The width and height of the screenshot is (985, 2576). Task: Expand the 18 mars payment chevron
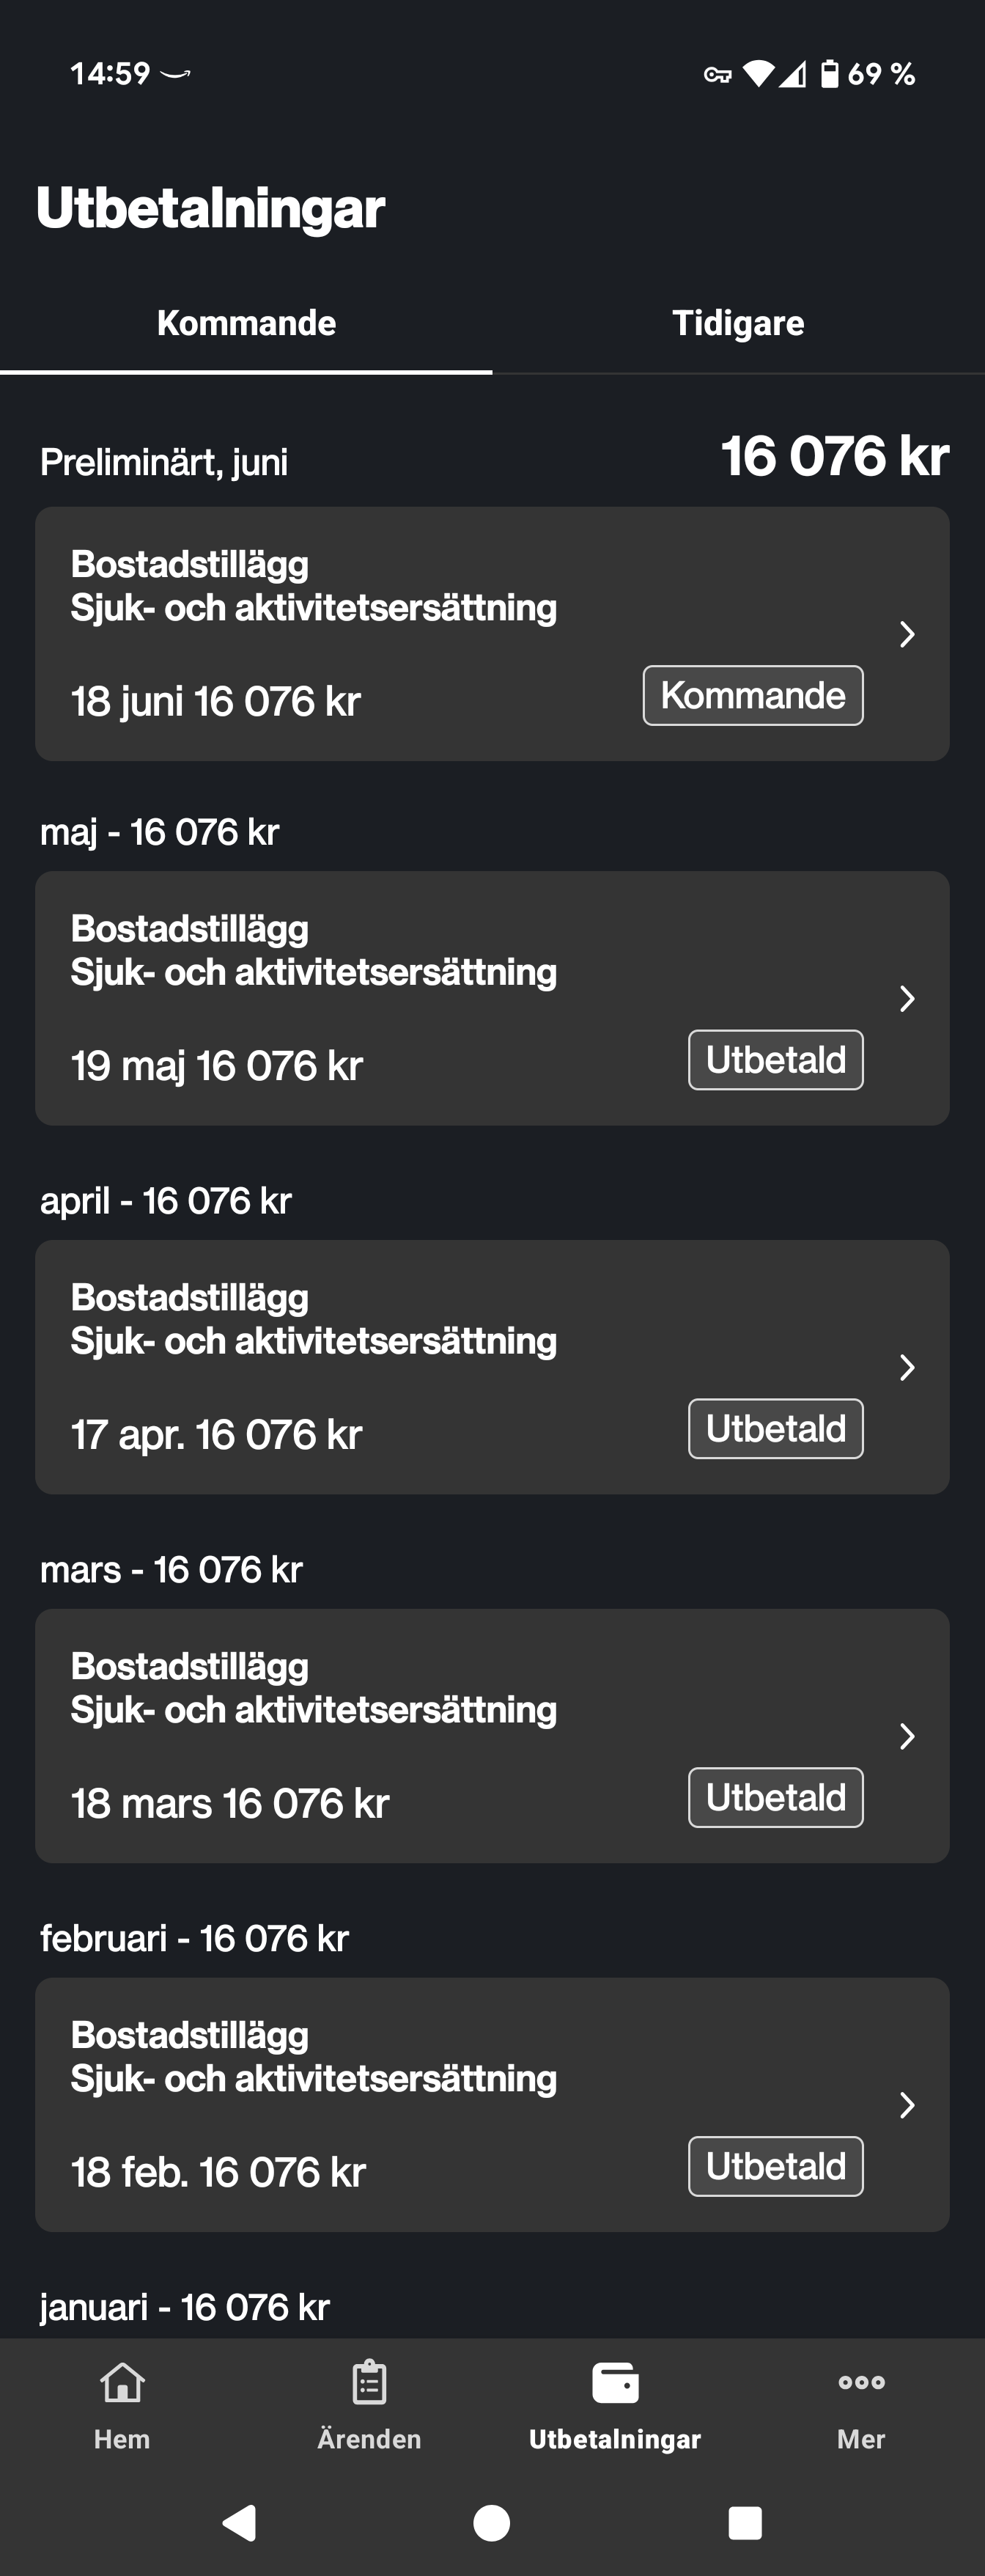[907, 1736]
